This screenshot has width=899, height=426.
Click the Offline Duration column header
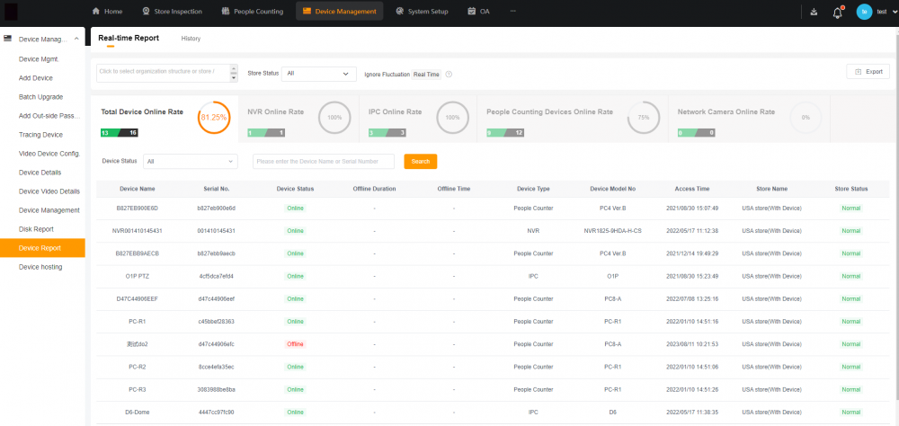point(374,189)
